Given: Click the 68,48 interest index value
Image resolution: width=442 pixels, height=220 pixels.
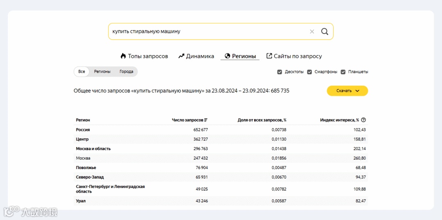Looking at the screenshot, I should click(x=361, y=168).
